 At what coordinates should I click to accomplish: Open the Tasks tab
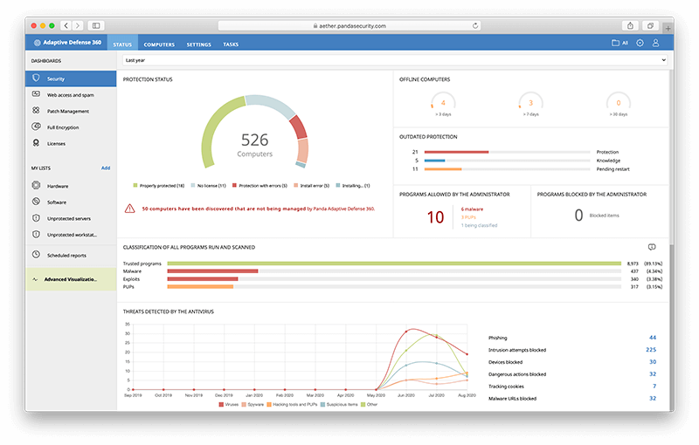pos(231,44)
